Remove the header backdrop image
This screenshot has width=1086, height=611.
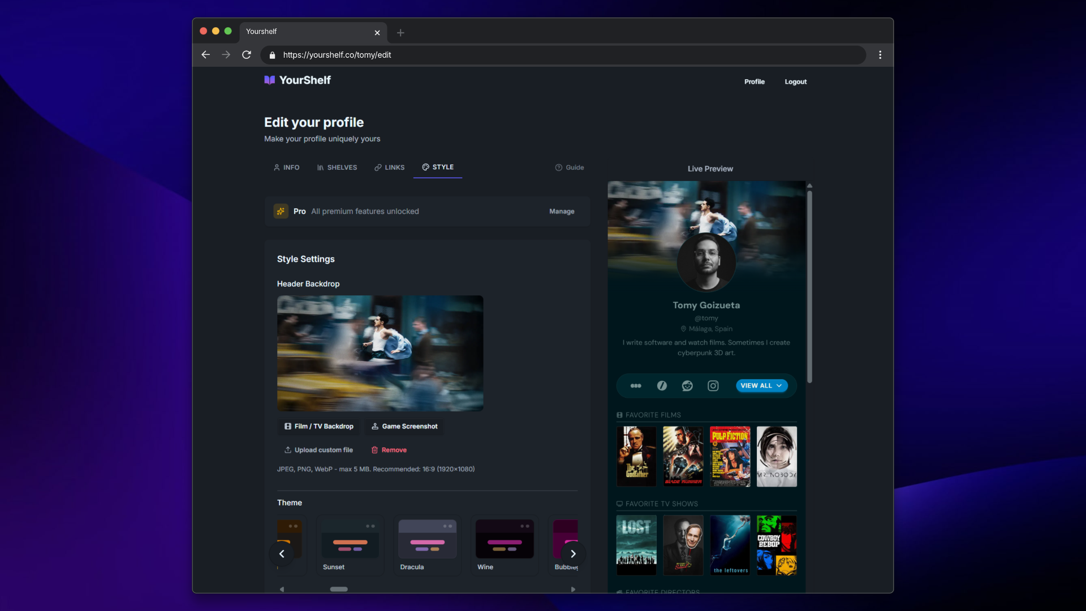tap(389, 450)
